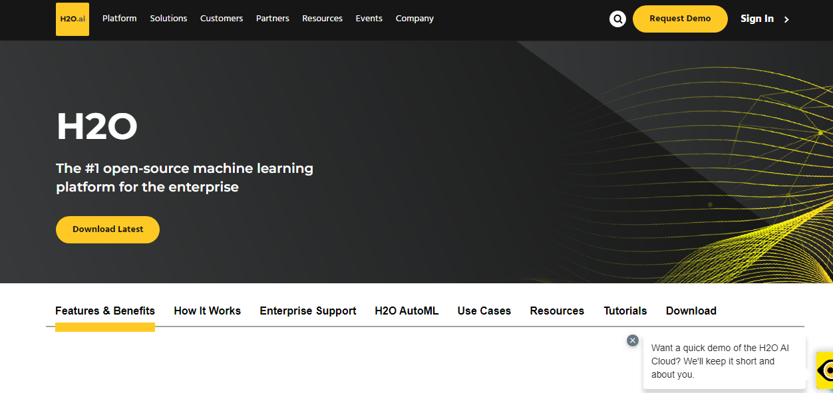Open the Company menu
The width and height of the screenshot is (833, 393).
[x=415, y=19]
